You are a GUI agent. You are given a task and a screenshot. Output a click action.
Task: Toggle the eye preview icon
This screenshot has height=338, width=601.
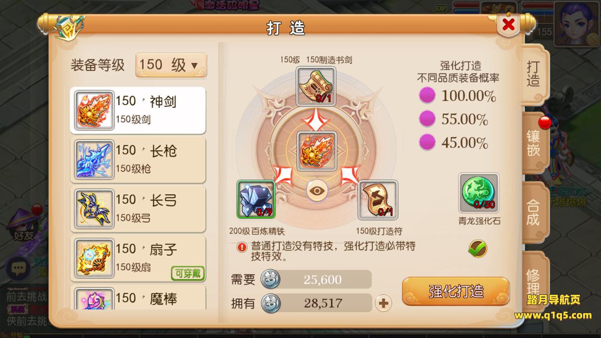click(x=317, y=191)
